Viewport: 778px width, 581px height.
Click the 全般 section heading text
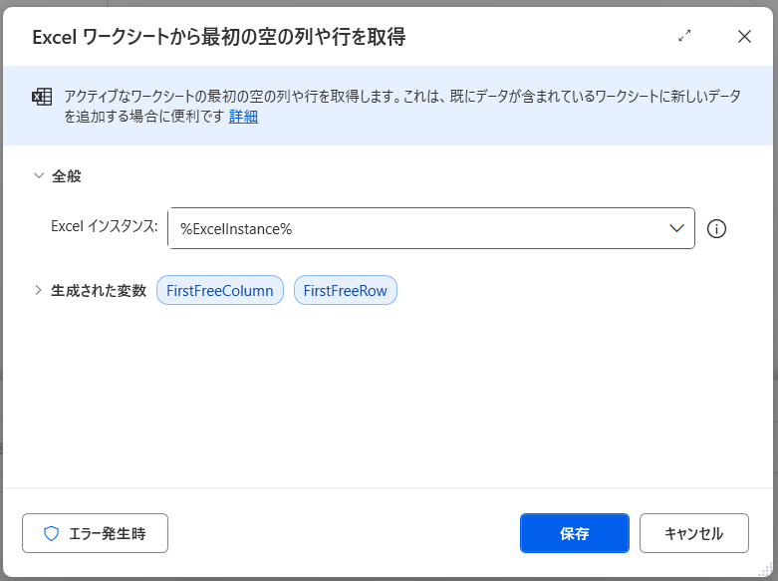[67, 175]
